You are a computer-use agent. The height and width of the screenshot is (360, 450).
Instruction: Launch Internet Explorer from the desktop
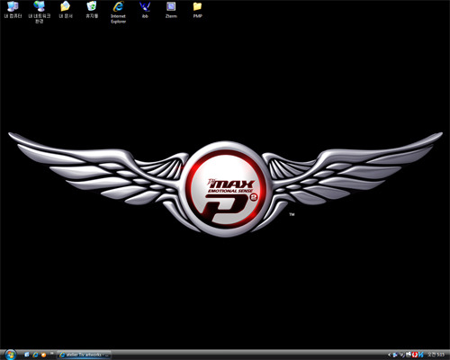point(118,12)
